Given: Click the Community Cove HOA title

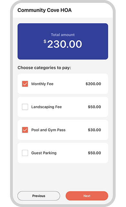Looking at the screenshot, I should (x=45, y=10).
